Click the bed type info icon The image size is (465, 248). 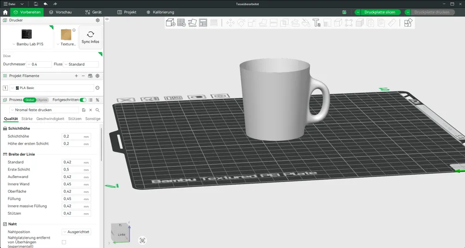point(74,30)
